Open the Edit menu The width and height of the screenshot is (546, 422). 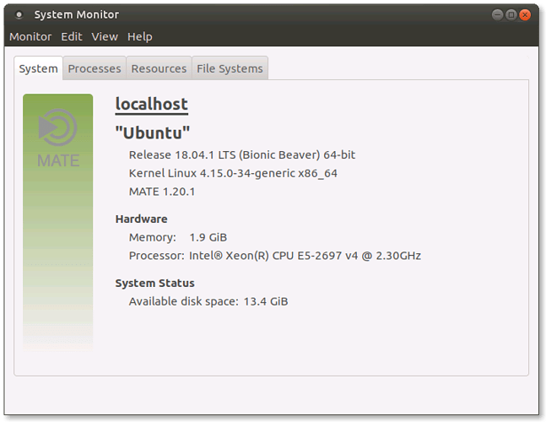pos(72,36)
